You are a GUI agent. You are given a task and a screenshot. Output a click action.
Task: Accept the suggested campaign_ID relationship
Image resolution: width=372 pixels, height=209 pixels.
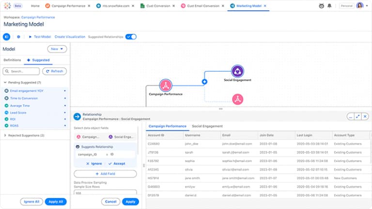click(x=116, y=164)
